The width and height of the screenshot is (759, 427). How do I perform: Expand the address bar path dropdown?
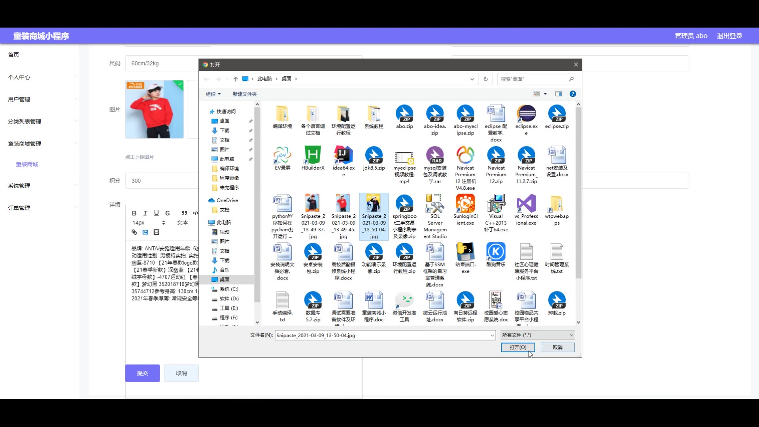tap(472, 79)
